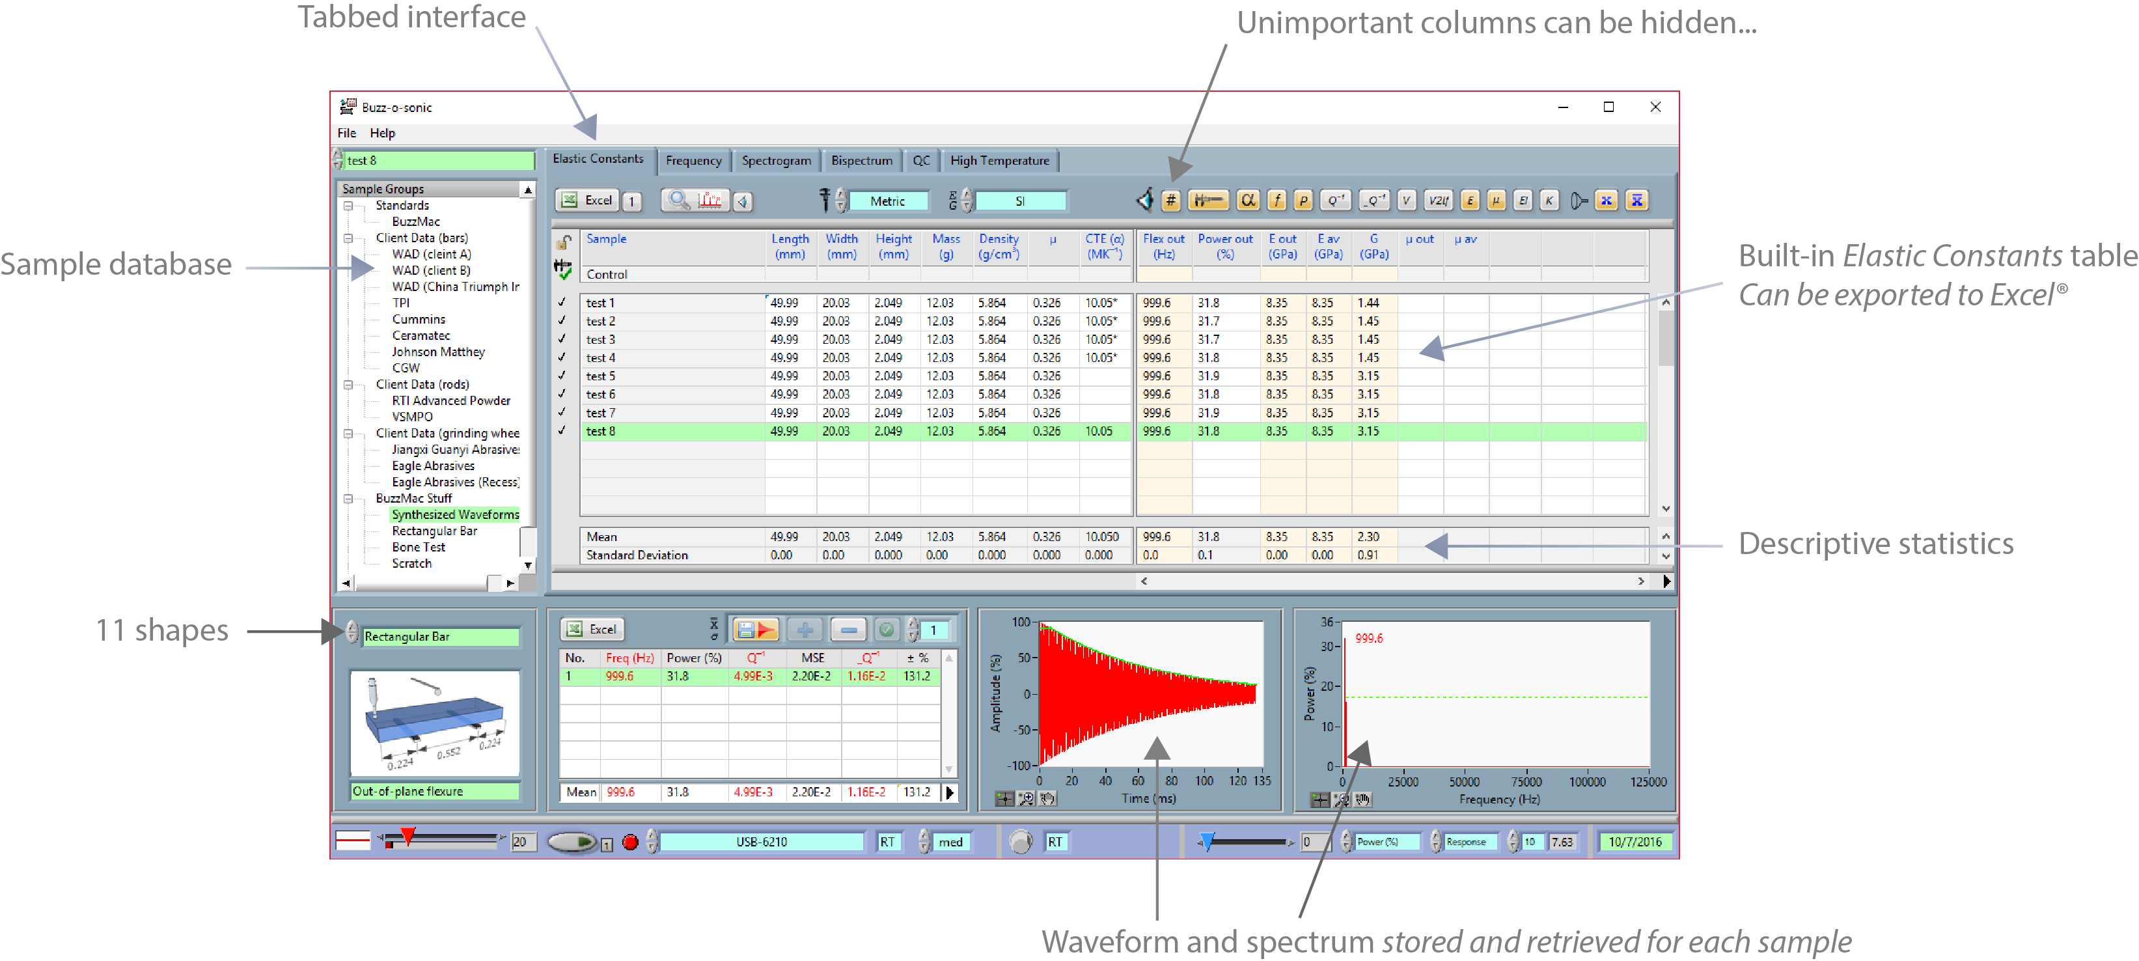Click the Excel export button in Elastic Constants toolbar
Image resolution: width=2139 pixels, height=961 pixels.
tap(587, 200)
